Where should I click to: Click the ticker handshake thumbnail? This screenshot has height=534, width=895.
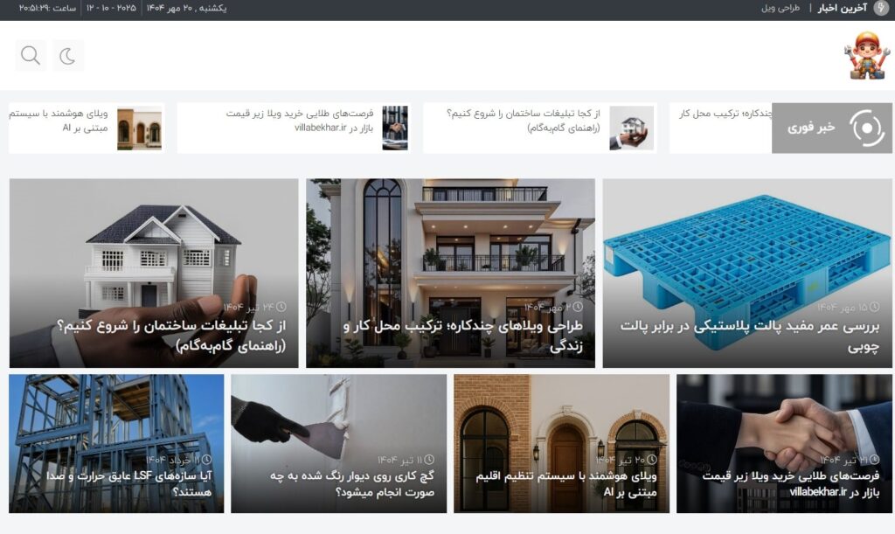(395, 128)
